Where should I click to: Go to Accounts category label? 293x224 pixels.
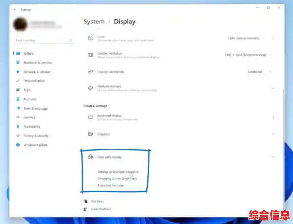pyautogui.click(x=30, y=99)
